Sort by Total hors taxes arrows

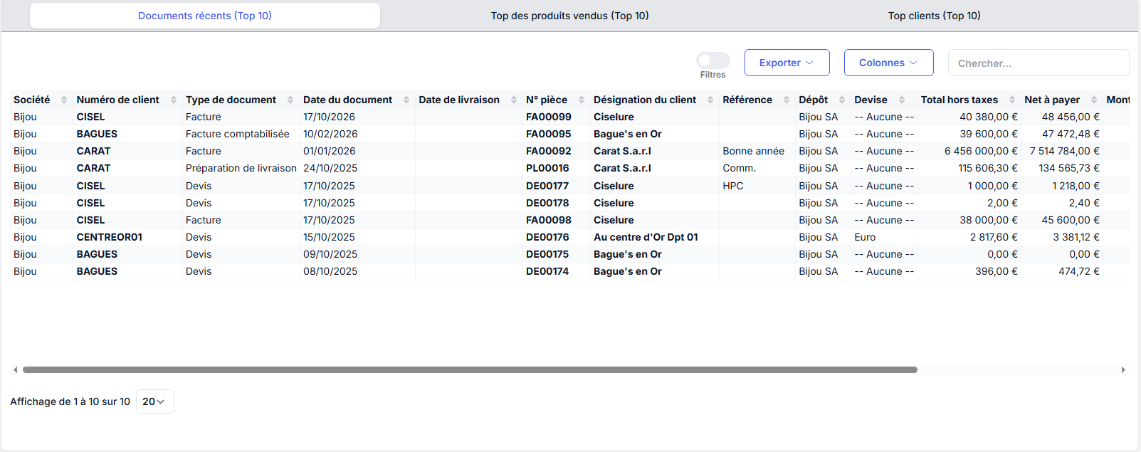(x=1012, y=100)
